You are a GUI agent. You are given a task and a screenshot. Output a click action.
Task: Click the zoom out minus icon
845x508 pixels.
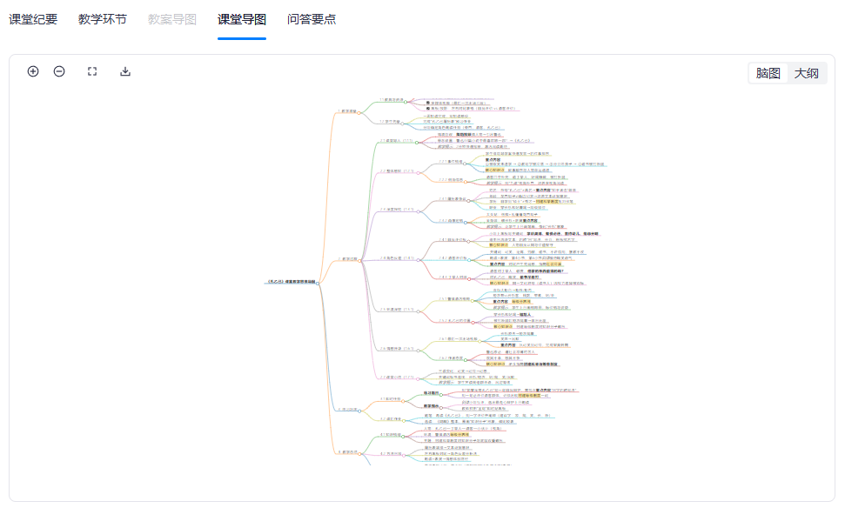pyautogui.click(x=59, y=71)
